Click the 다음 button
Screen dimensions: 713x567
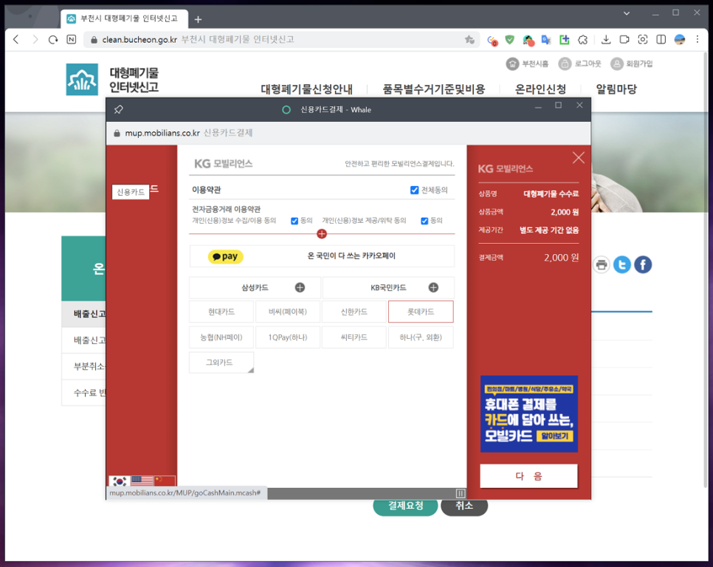click(528, 476)
